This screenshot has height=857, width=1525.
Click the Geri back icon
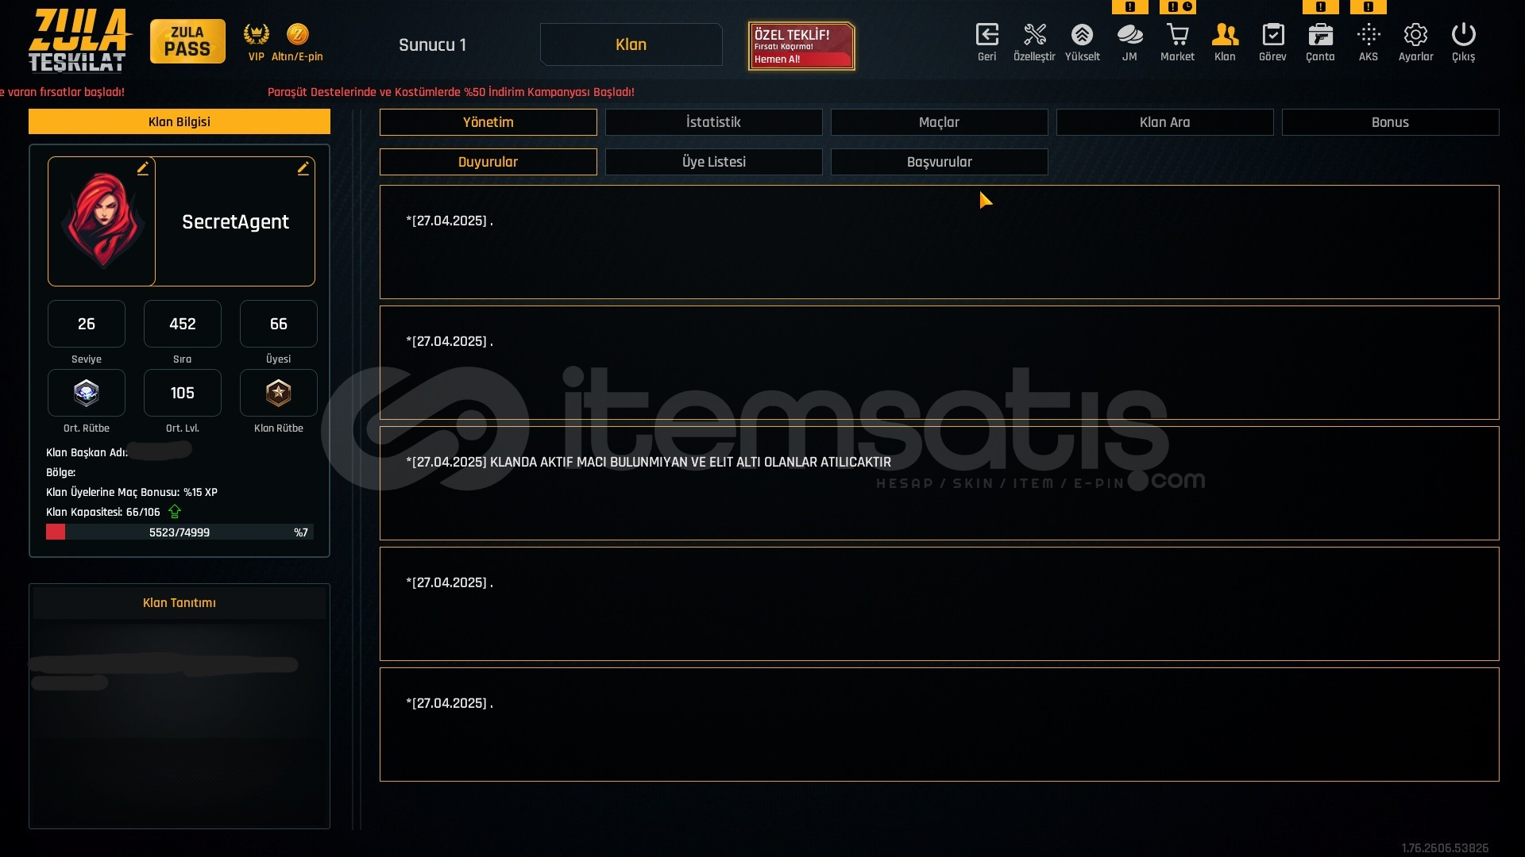pyautogui.click(x=986, y=35)
